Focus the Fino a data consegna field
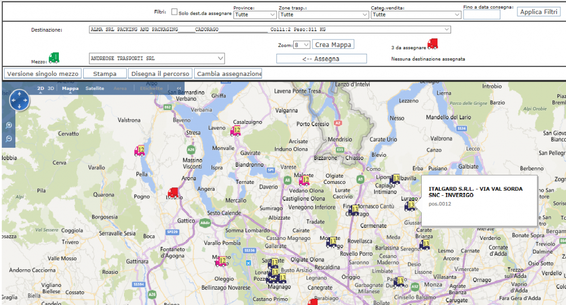566x305 pixels. click(x=482, y=15)
